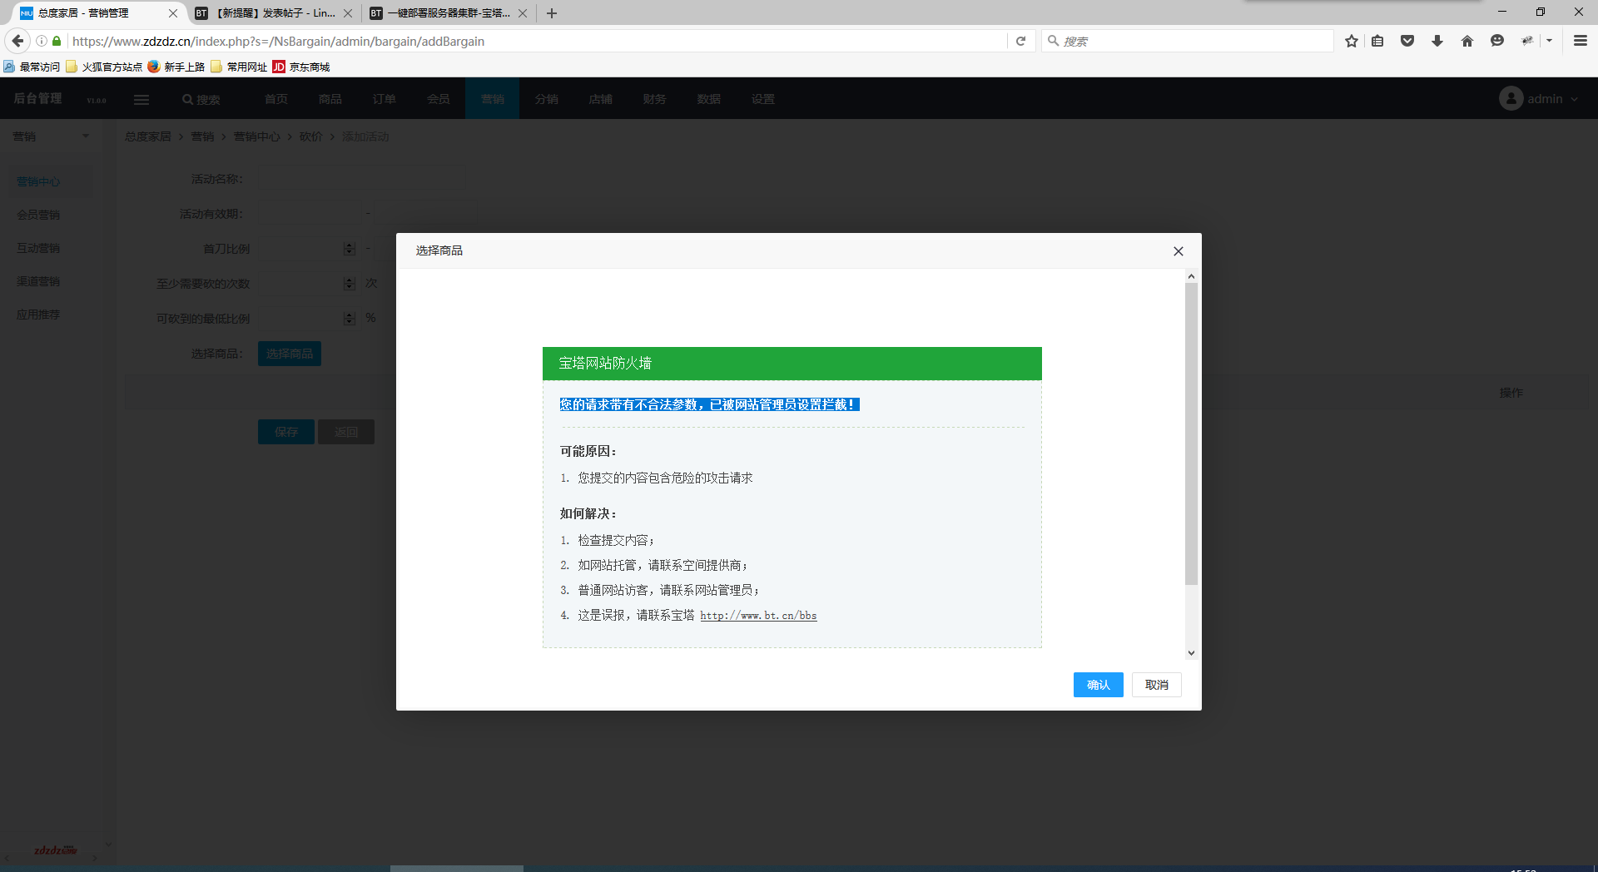Select 渠道营销 in the sidebar
The image size is (1598, 872).
(38, 281)
